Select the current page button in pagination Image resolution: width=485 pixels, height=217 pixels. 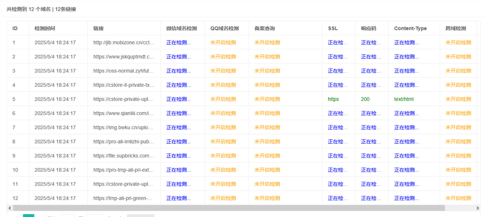(28, 215)
